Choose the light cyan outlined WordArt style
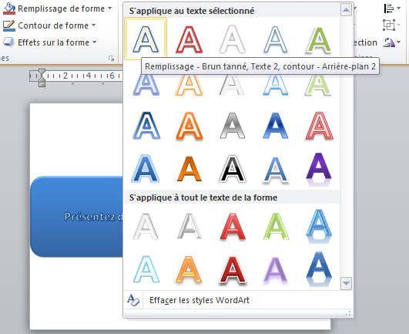Image resolution: width=409 pixels, height=334 pixels. point(146,269)
